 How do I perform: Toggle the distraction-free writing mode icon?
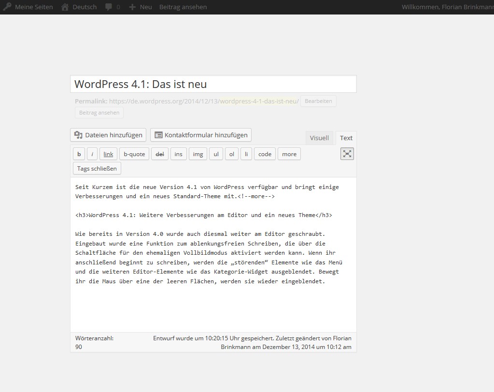[347, 154]
